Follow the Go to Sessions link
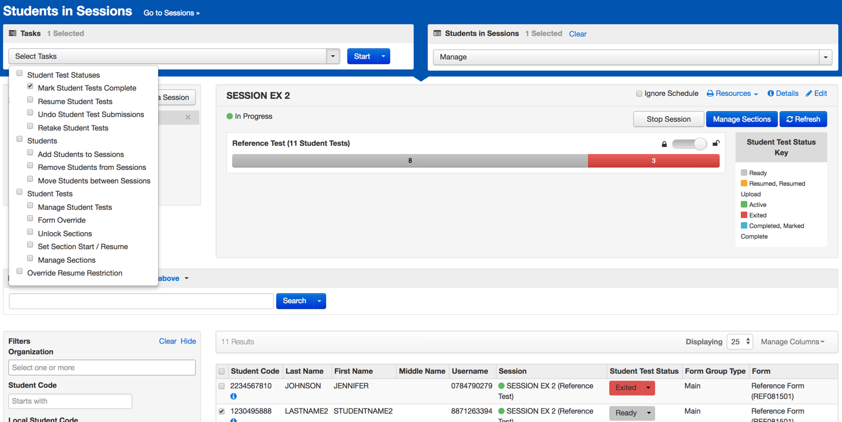 [171, 13]
